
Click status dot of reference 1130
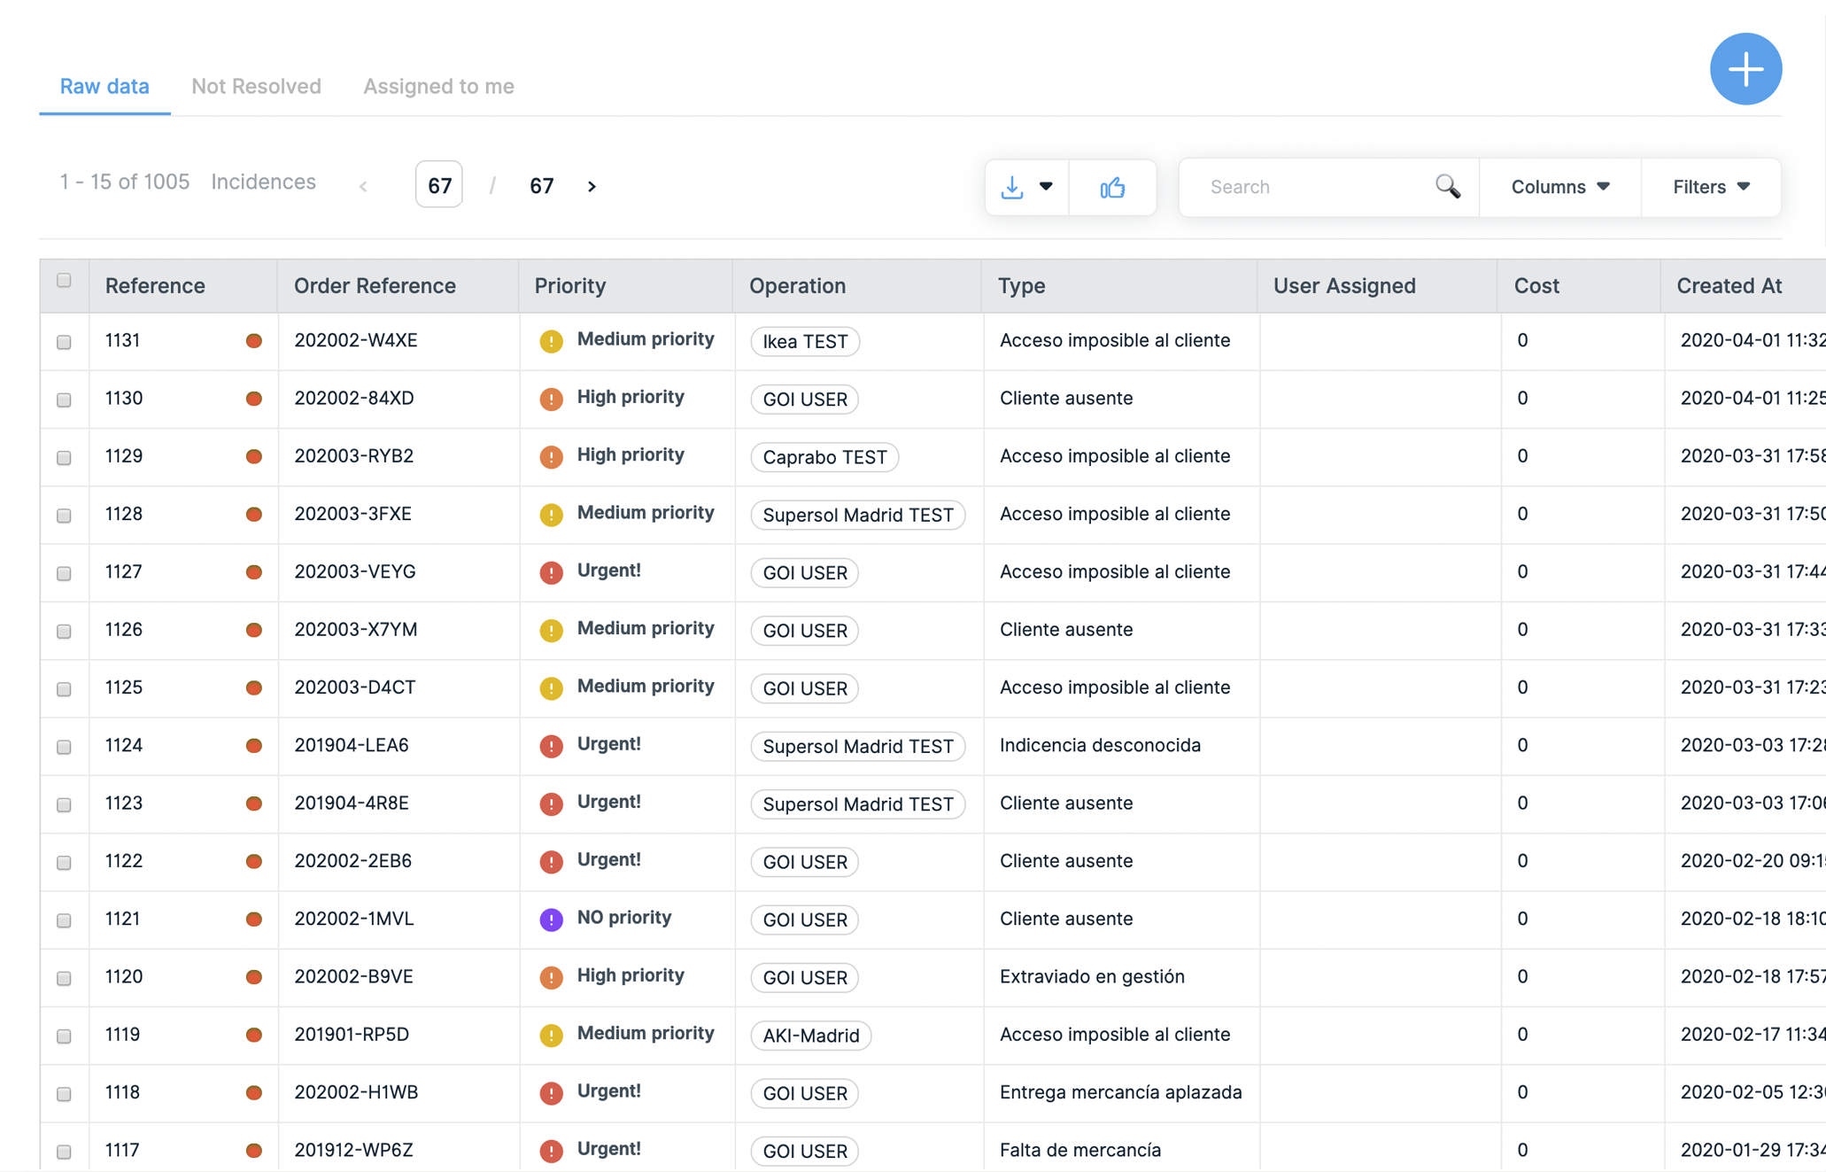click(254, 399)
